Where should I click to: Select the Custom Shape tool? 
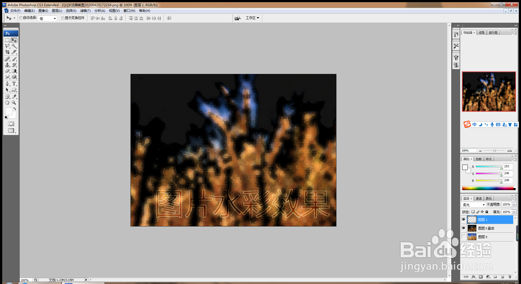coord(14,90)
